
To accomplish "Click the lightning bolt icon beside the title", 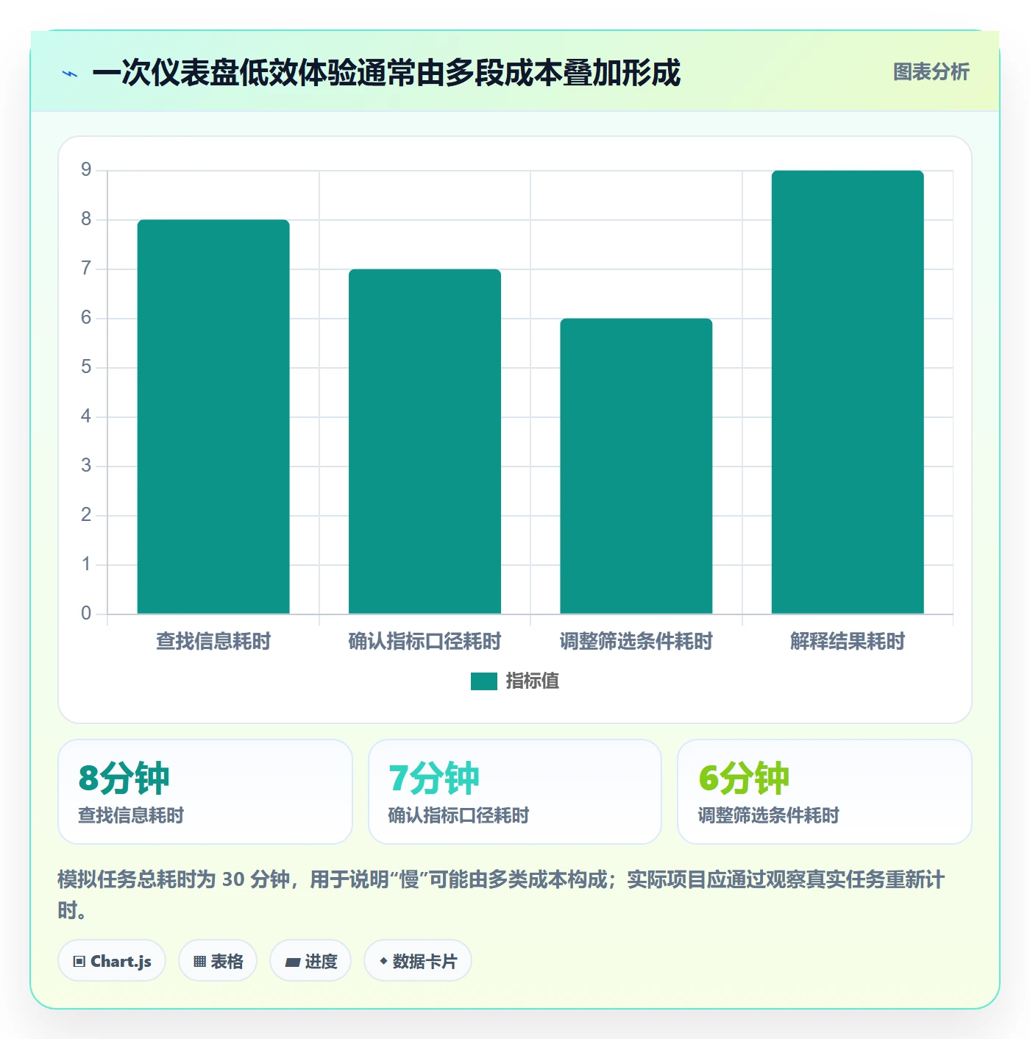I will coord(70,74).
